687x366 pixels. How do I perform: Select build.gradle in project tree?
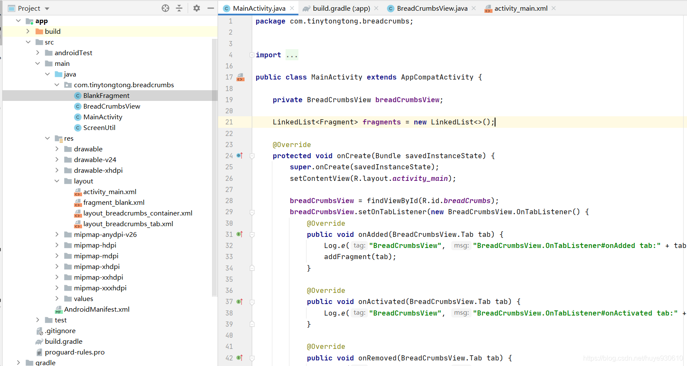tap(63, 341)
